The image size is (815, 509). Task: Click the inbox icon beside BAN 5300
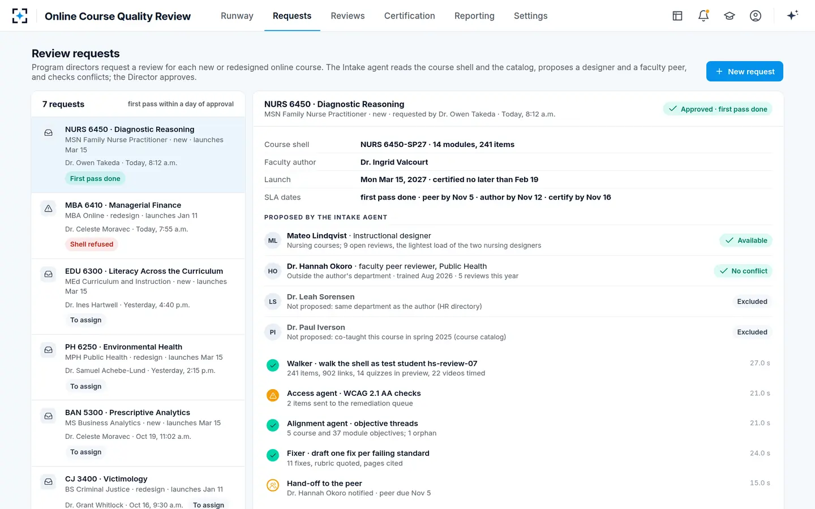tap(49, 416)
